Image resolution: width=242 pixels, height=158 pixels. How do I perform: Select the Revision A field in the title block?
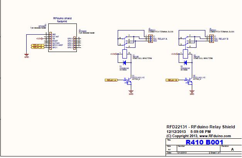232,149
